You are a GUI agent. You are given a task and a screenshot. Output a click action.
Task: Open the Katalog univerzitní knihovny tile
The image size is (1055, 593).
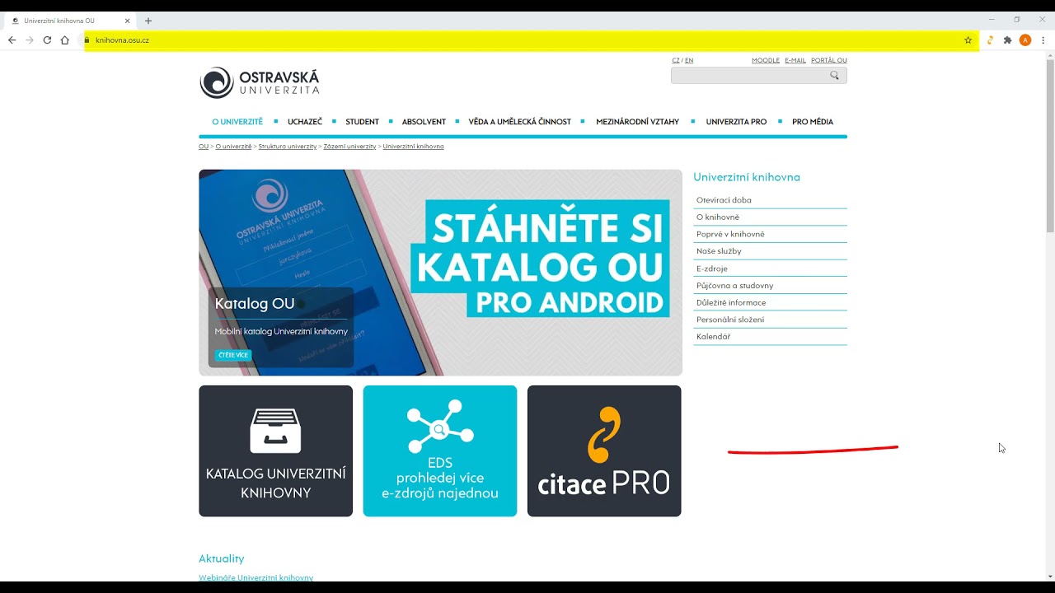pyautogui.click(x=275, y=451)
